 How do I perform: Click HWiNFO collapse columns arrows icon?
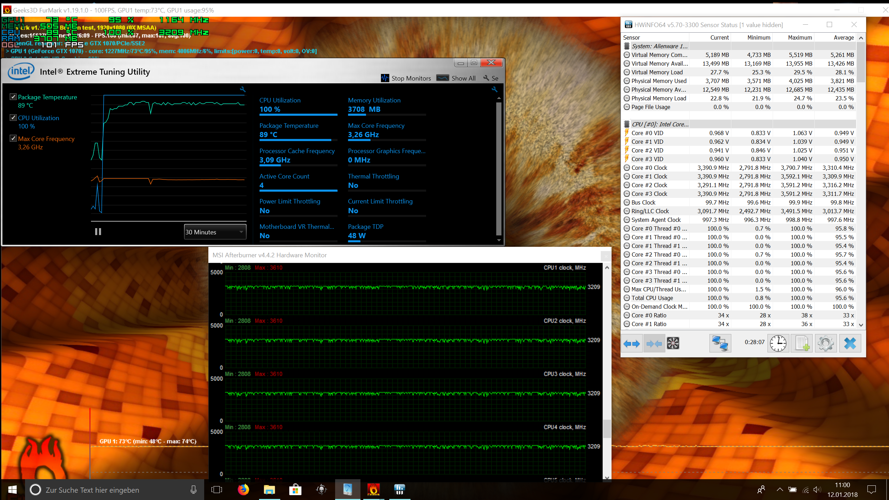[x=654, y=343]
